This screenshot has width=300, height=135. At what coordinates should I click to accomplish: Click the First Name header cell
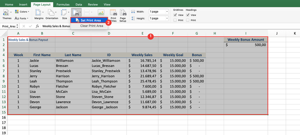coord(42,55)
